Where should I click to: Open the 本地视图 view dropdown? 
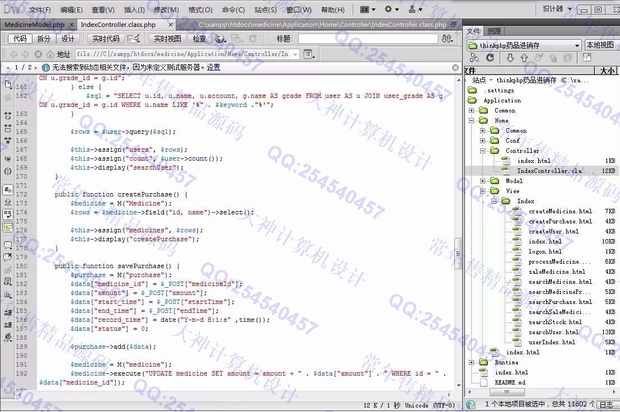coord(602,45)
